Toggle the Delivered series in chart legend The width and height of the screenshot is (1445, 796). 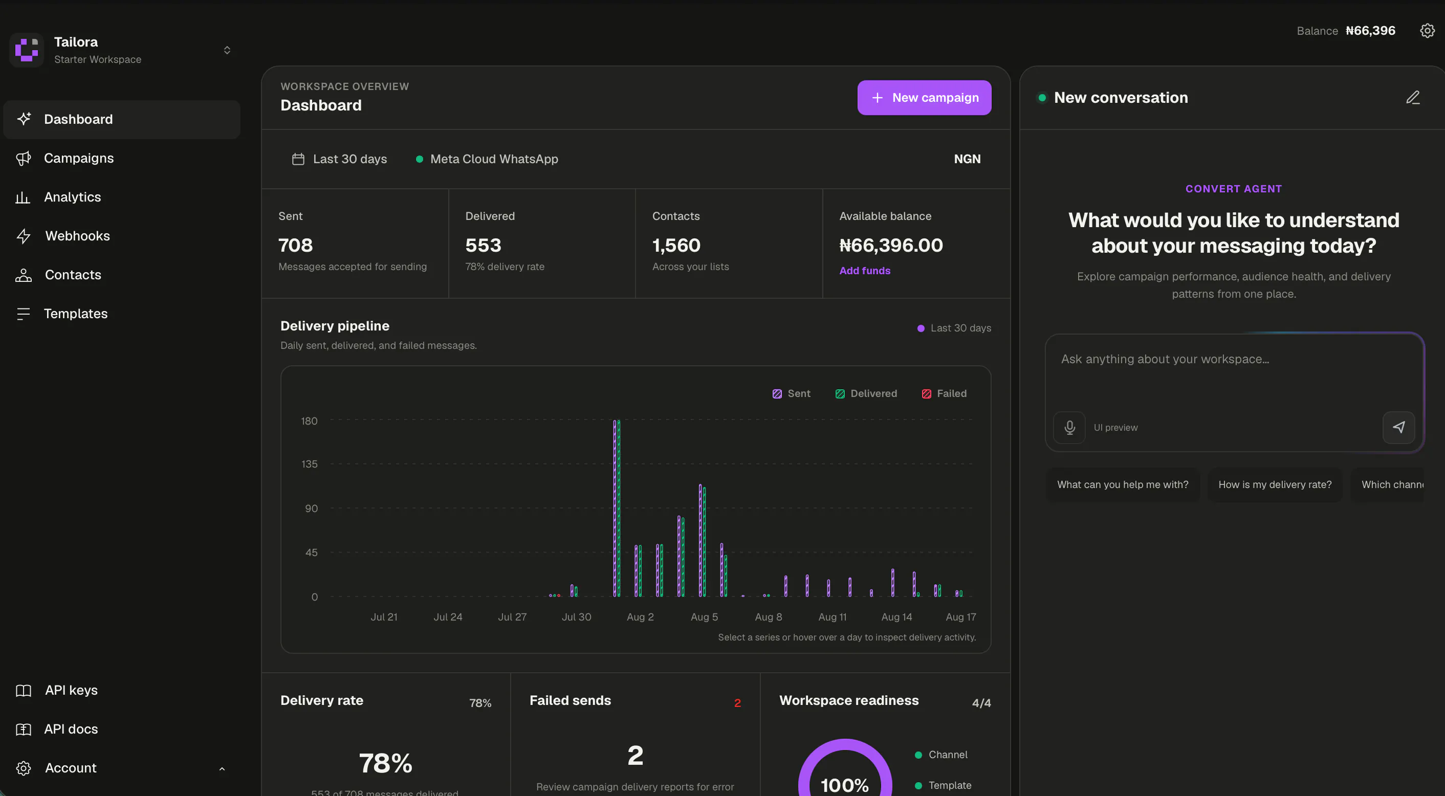click(x=866, y=394)
